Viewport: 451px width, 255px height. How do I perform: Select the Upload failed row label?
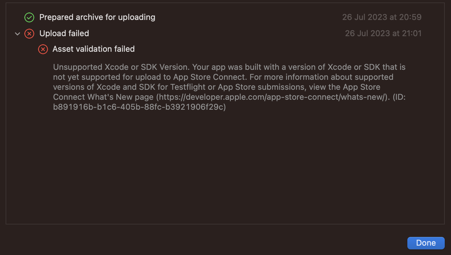point(64,33)
